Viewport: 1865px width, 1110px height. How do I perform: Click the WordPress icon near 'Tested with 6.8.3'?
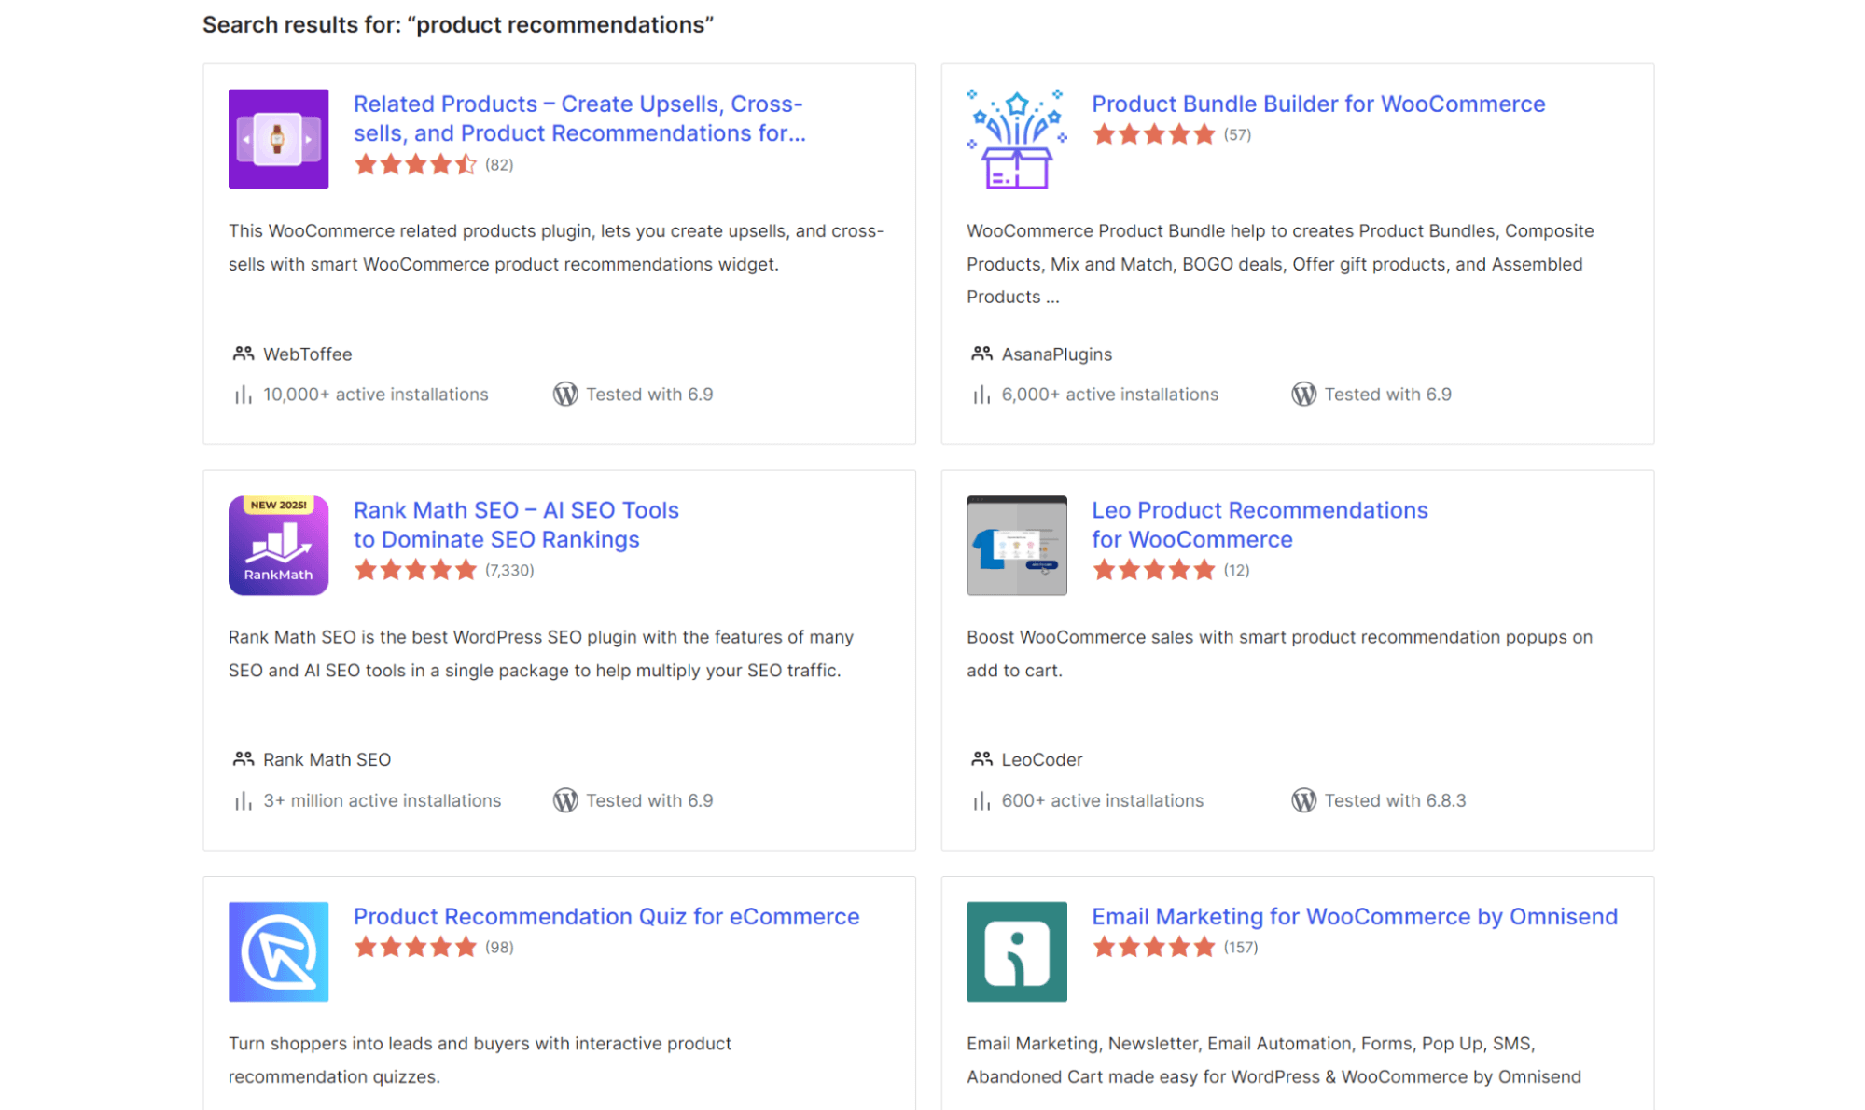click(x=1303, y=800)
